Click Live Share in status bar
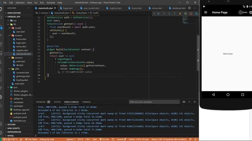This screenshot has height=141, width=252. (x=31, y=139)
